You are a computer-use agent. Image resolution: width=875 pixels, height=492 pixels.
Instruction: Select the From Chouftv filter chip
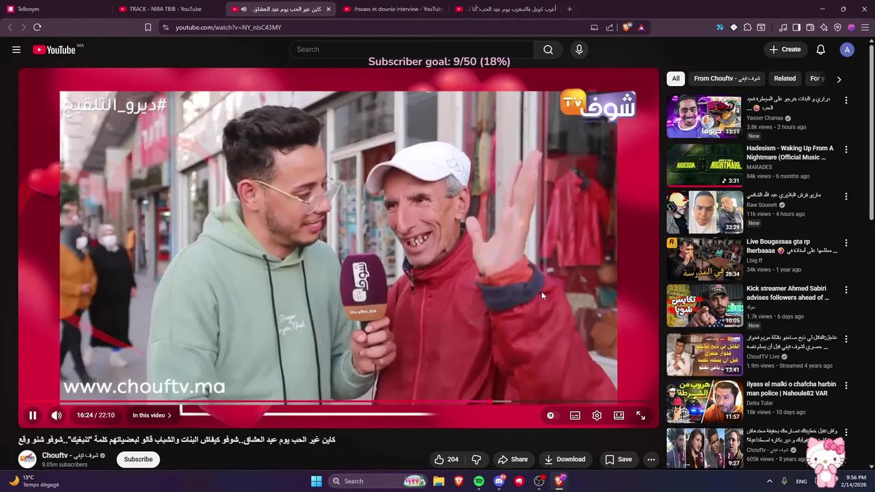(x=727, y=79)
